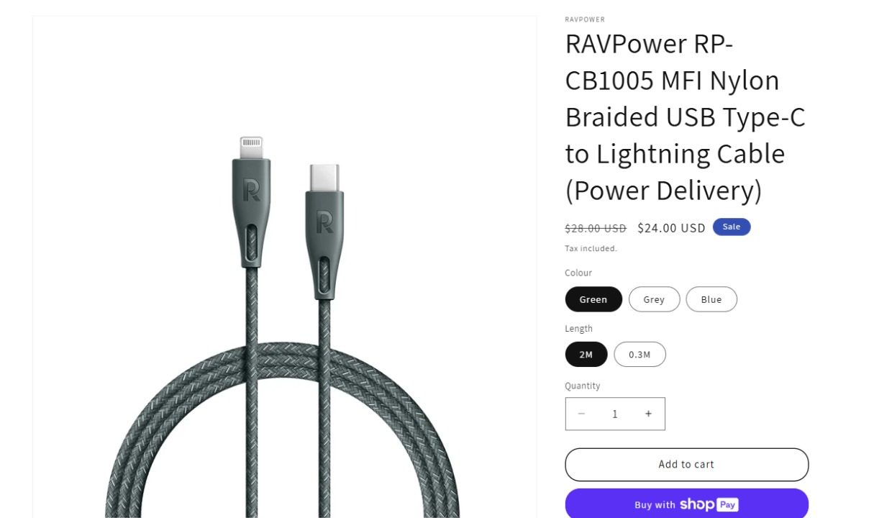Image resolution: width=892 pixels, height=518 pixels.
Task: Choose the 0.3M length option
Action: tap(640, 355)
